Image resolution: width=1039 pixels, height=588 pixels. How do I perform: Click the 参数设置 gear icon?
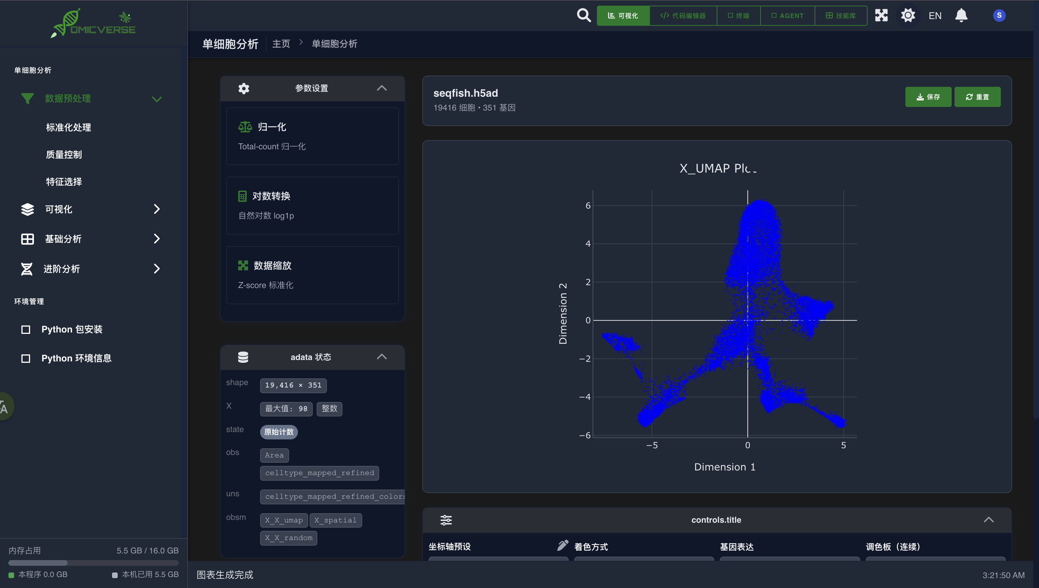(x=243, y=88)
